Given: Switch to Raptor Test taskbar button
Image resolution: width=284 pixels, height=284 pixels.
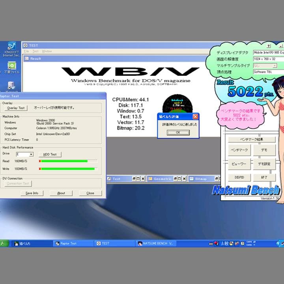Looking at the screenshot, I should [73, 244].
